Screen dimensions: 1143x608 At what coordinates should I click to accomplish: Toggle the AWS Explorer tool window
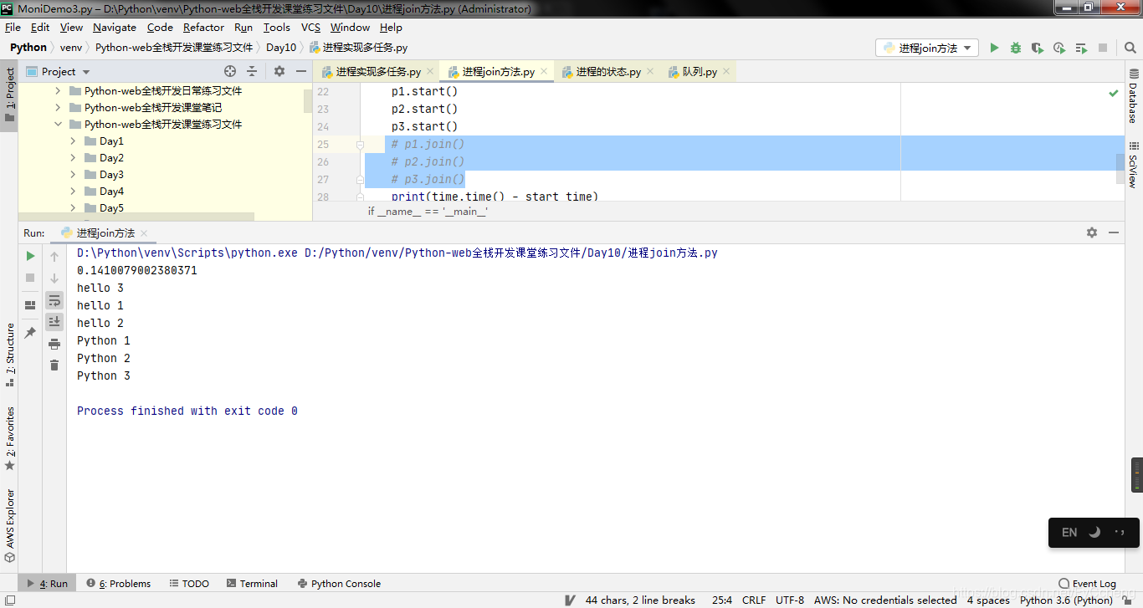tap(9, 525)
